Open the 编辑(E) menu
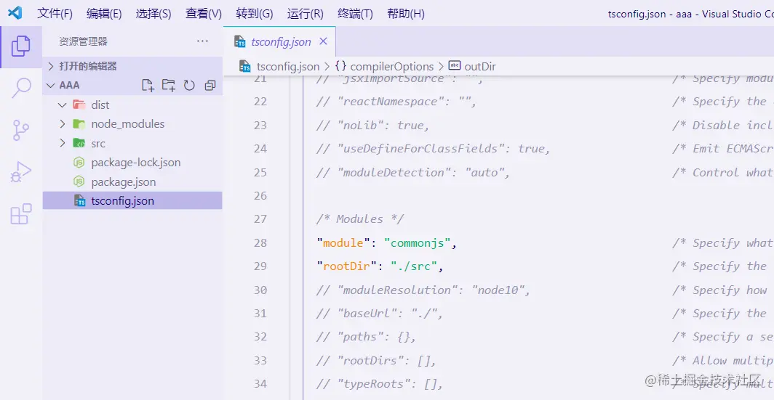 point(103,14)
